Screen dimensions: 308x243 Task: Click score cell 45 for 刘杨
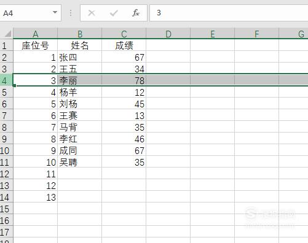124,104
